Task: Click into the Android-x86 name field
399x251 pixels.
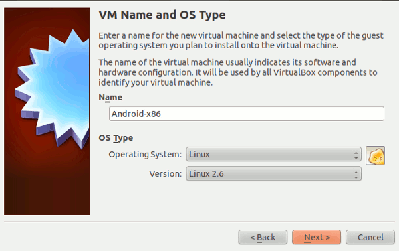Action: click(247, 114)
